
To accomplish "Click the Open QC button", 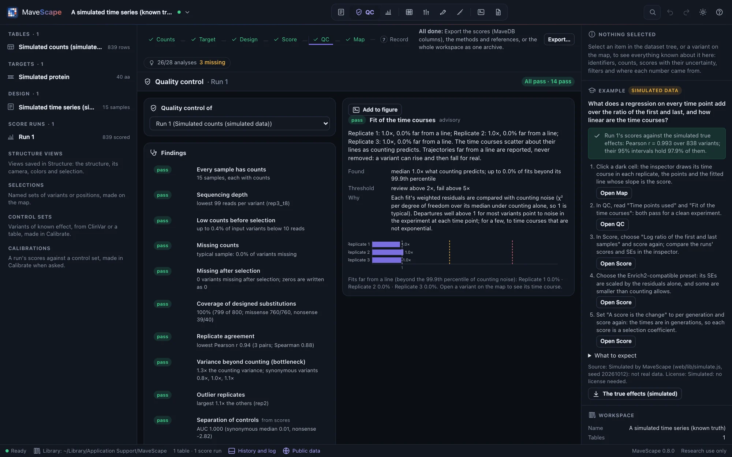I will coord(612,224).
